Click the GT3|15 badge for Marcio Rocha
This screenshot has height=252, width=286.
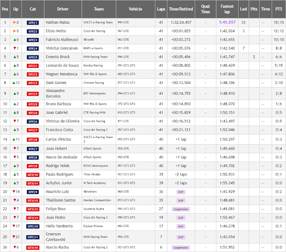coord(33,248)
